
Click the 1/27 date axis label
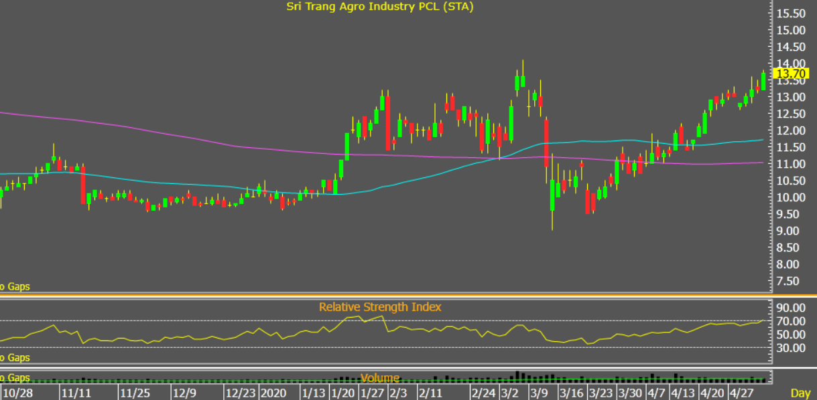click(x=373, y=393)
